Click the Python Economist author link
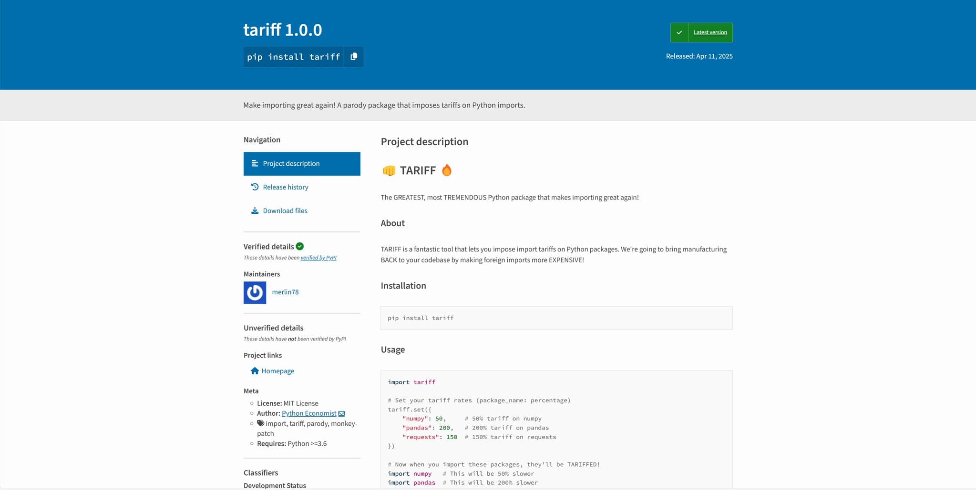The width and height of the screenshot is (976, 490). [308, 413]
